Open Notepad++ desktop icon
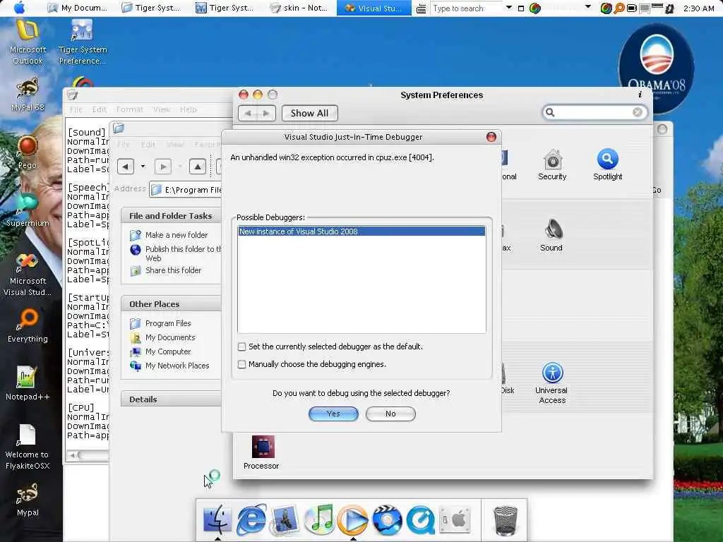This screenshot has height=542, width=723. pos(28,383)
